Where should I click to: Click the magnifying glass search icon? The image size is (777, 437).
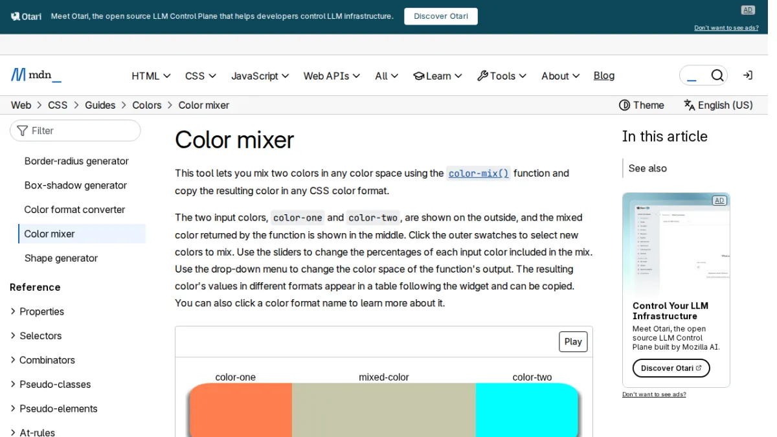pos(717,76)
